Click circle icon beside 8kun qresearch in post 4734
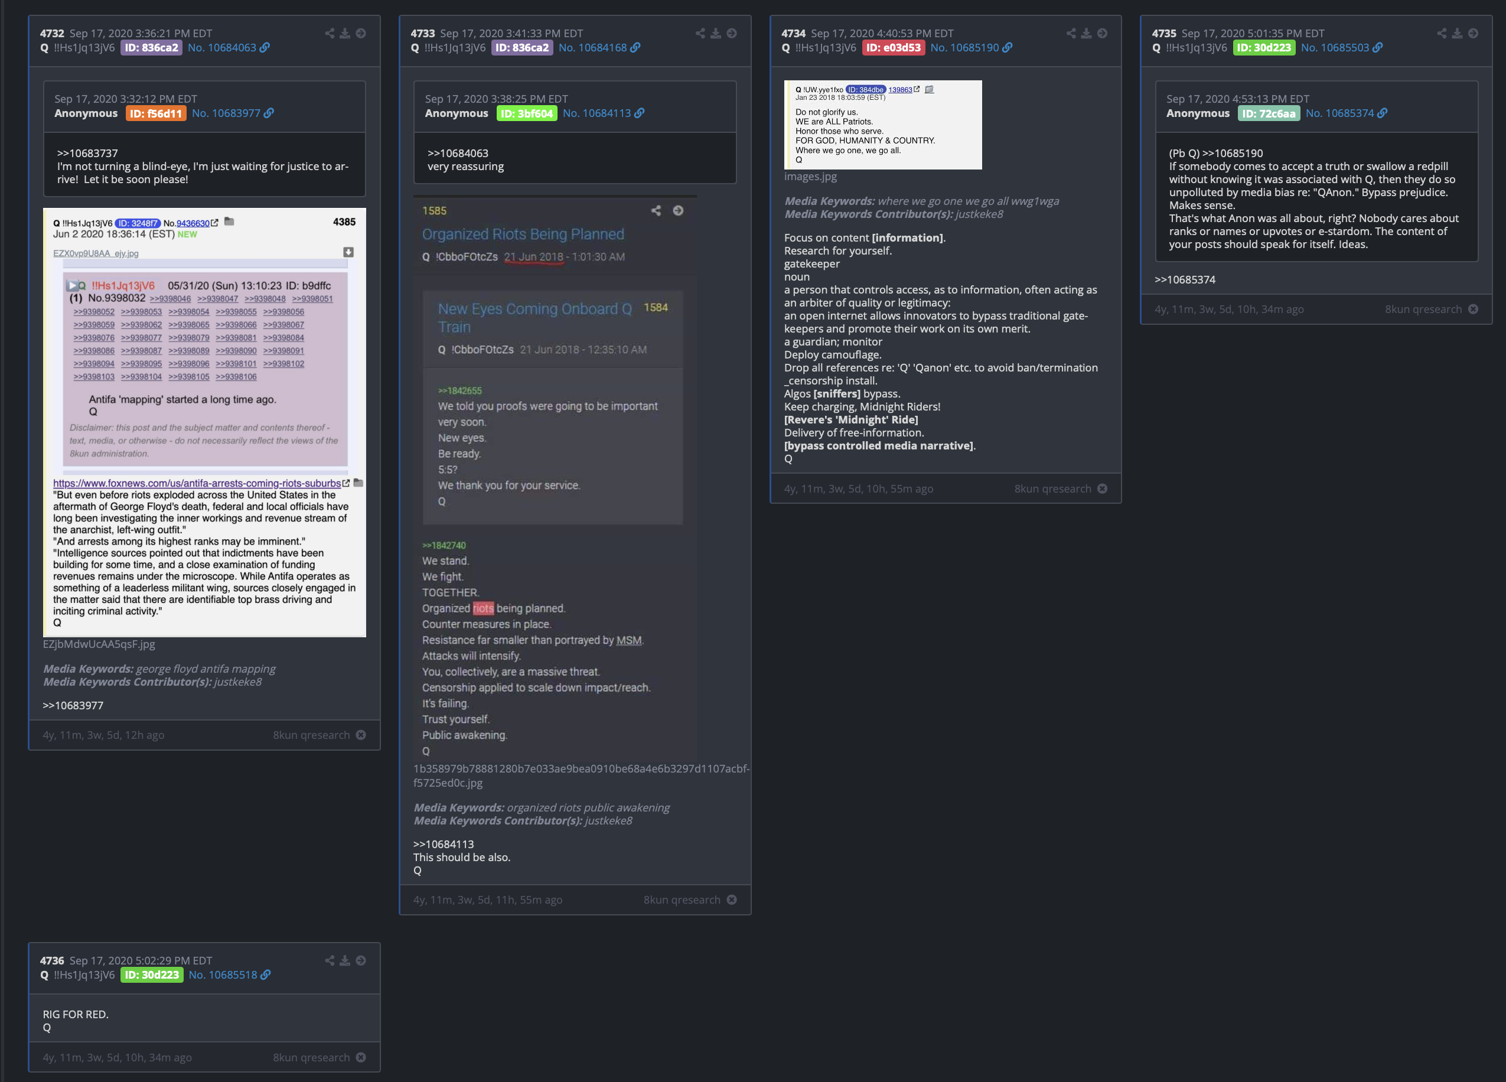This screenshot has width=1506, height=1082. tap(1102, 489)
